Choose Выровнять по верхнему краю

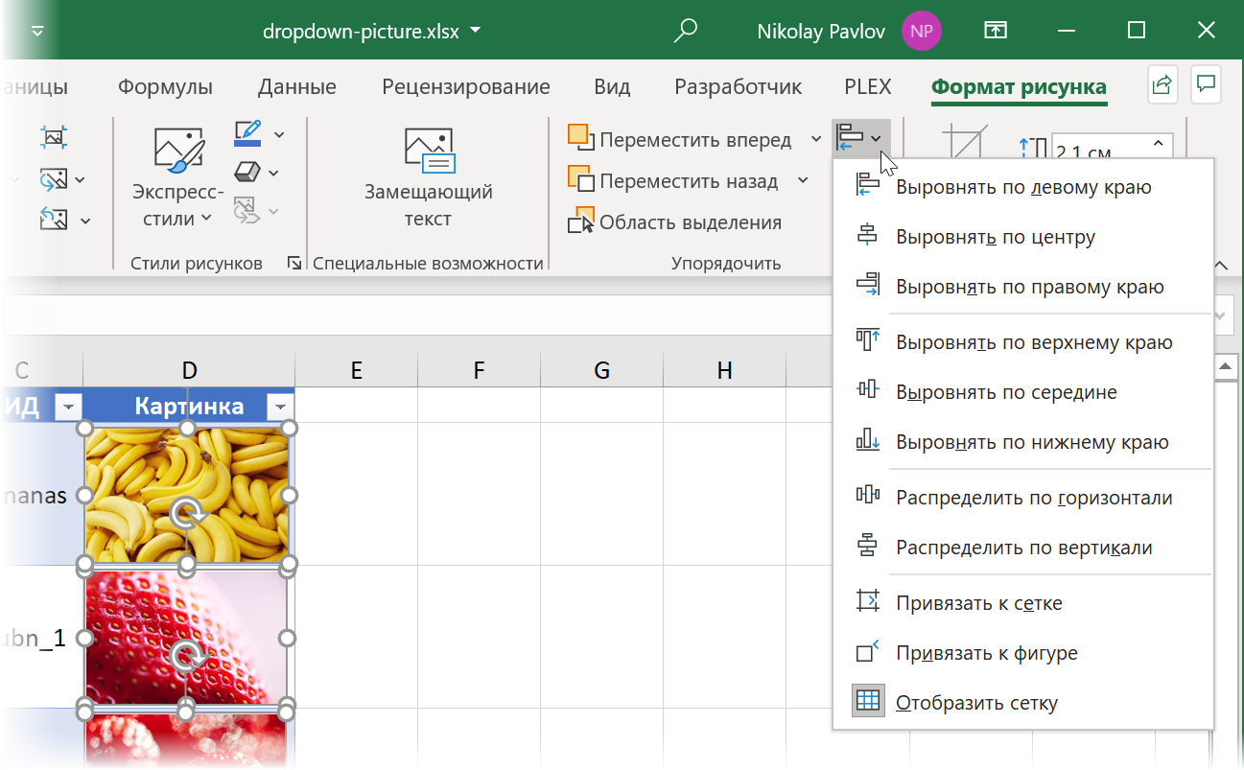tap(1022, 342)
